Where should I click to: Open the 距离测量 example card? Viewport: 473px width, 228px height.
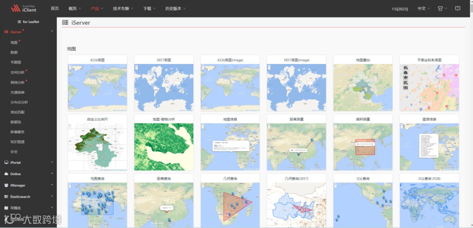pos(297,142)
